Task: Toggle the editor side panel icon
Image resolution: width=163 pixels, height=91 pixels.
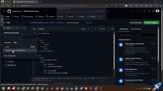Action: click(112, 29)
